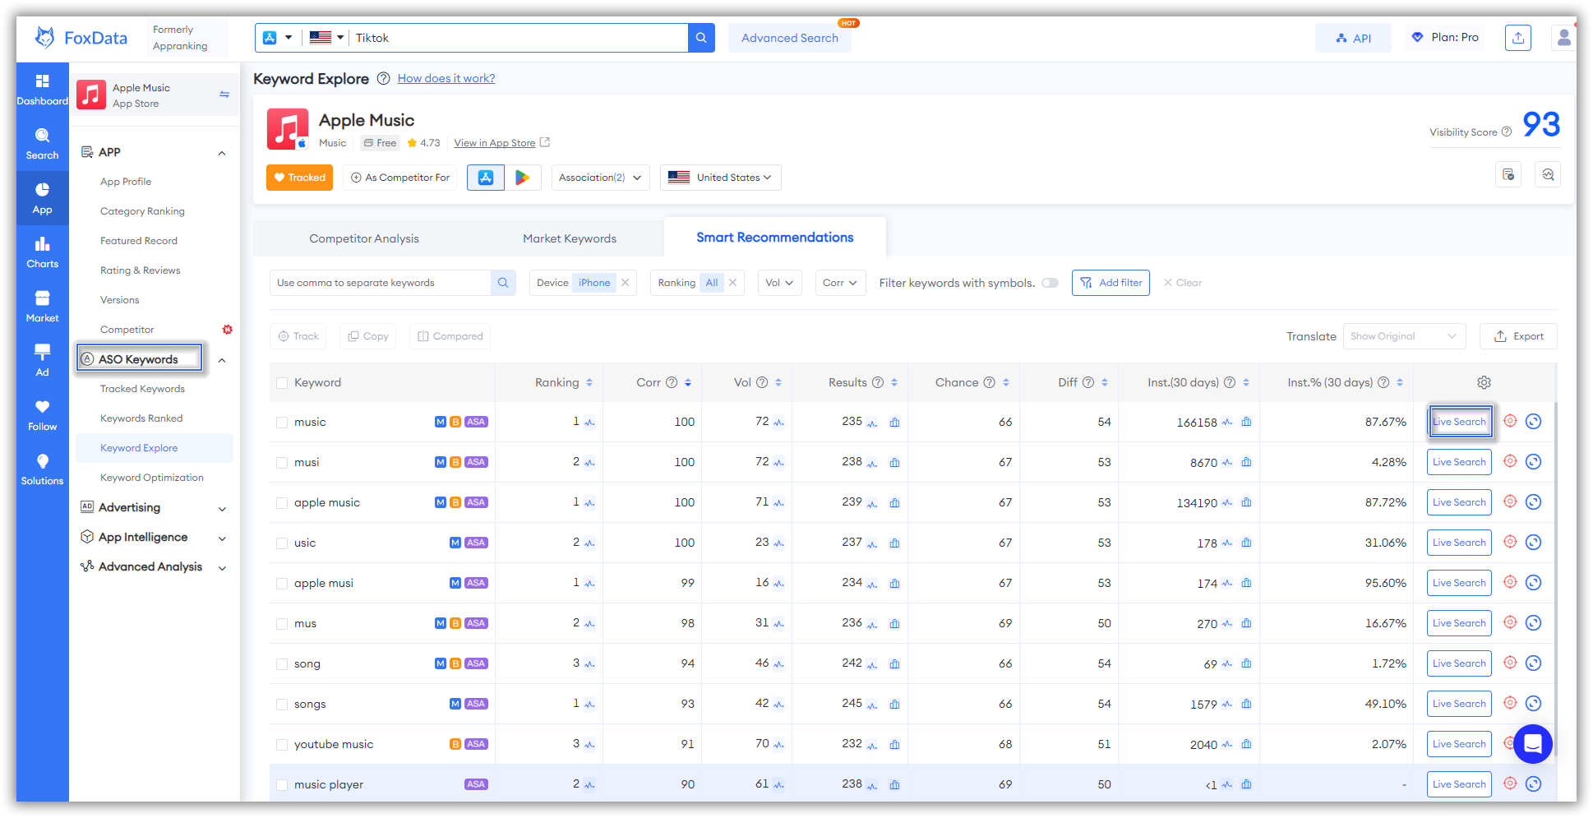Open the Translate Show Original dropdown
The image size is (1593, 818).
[x=1404, y=336]
